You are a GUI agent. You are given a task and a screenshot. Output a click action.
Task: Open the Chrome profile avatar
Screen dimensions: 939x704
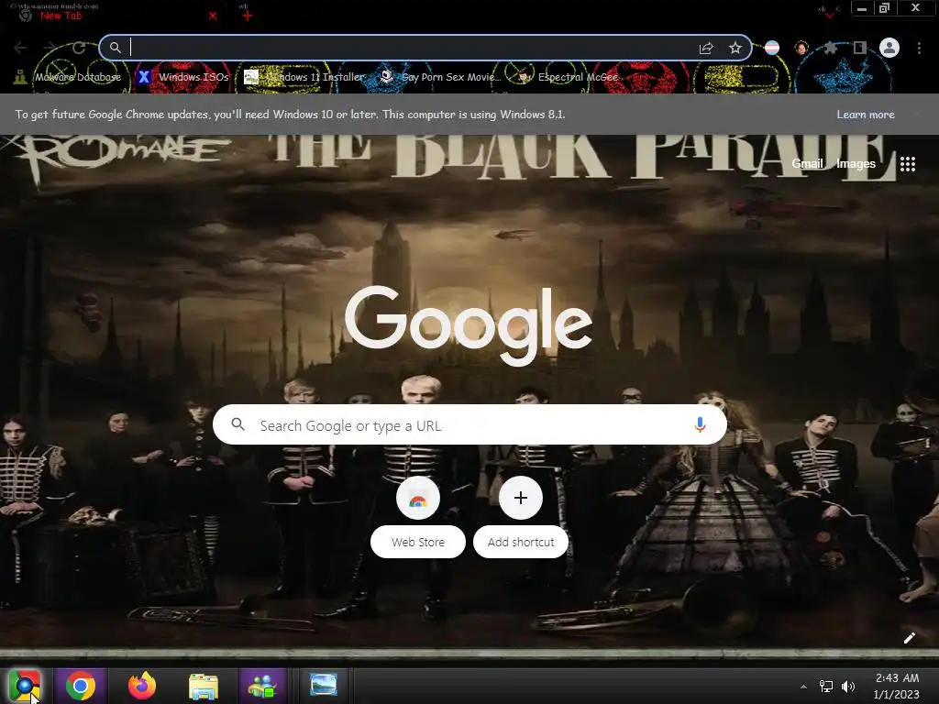[889, 48]
